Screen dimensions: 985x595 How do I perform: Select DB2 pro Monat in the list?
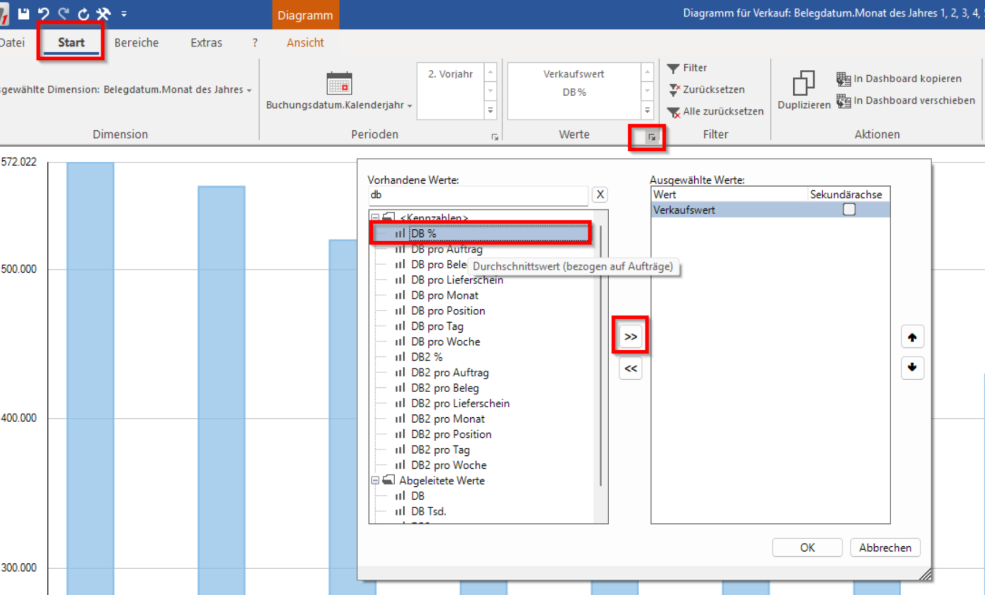point(447,419)
